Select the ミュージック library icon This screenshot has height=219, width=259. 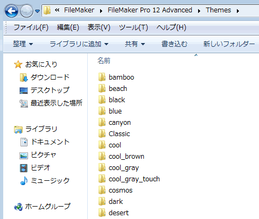[24, 181]
